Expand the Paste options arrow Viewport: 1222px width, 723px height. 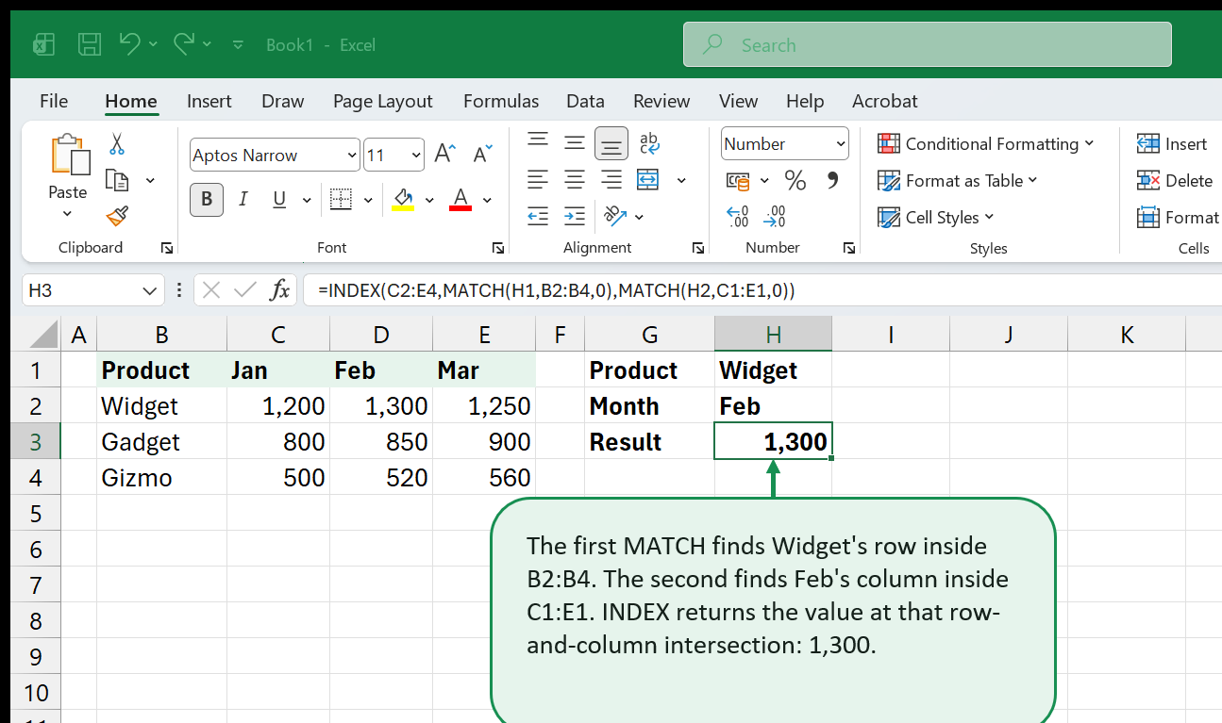[x=67, y=214]
